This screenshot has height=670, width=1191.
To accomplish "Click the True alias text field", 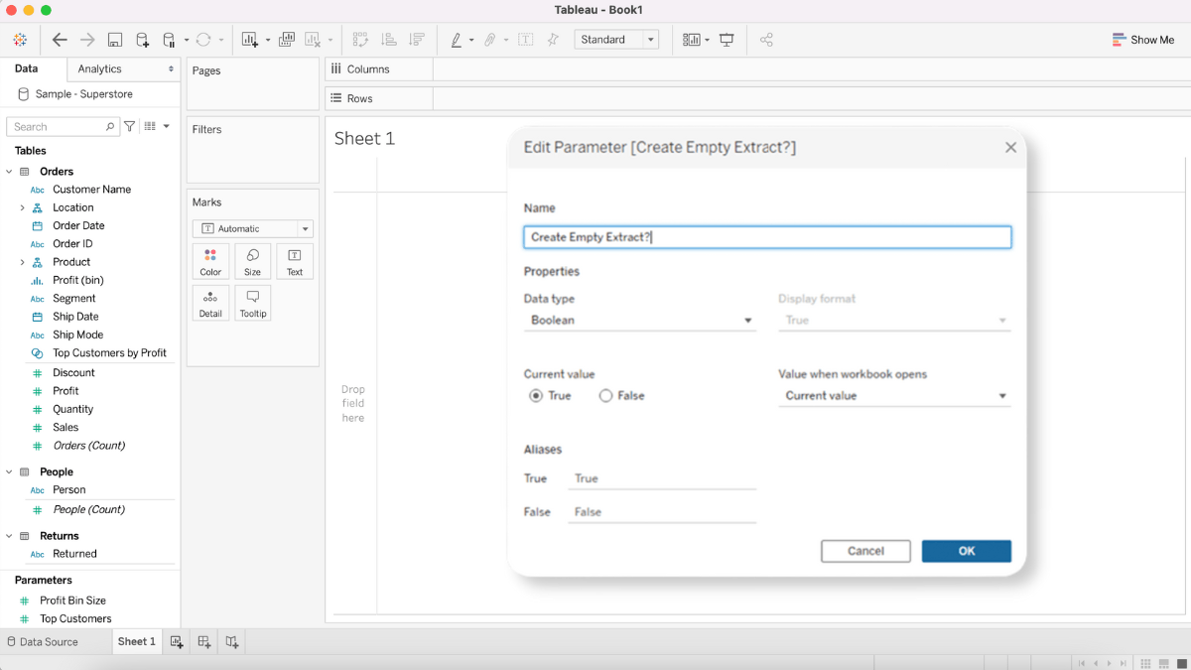I will click(661, 478).
